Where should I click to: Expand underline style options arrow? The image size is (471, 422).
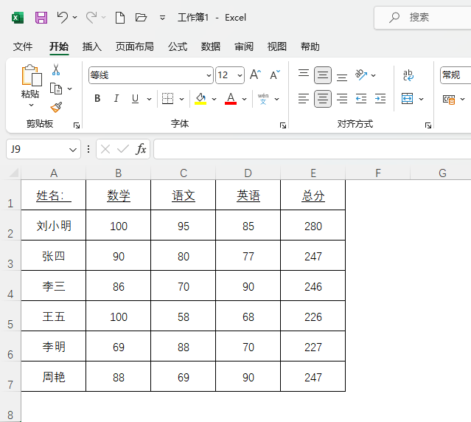(150, 99)
